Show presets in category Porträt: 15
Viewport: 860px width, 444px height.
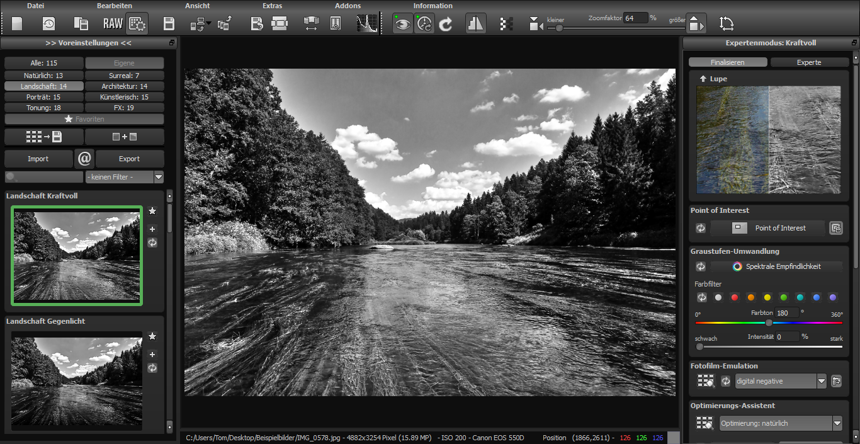point(43,96)
